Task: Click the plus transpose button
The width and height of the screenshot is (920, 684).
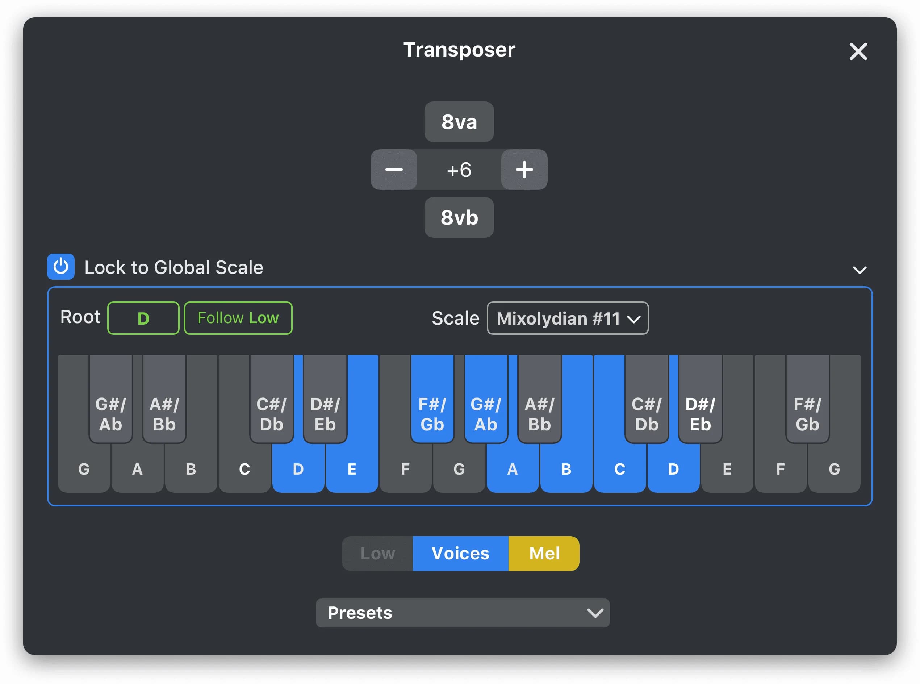Action: (524, 170)
